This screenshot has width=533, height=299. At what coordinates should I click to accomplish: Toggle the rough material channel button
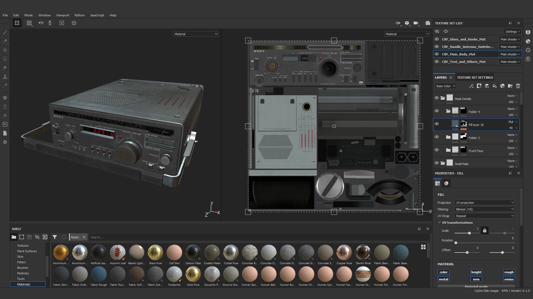pos(509,272)
